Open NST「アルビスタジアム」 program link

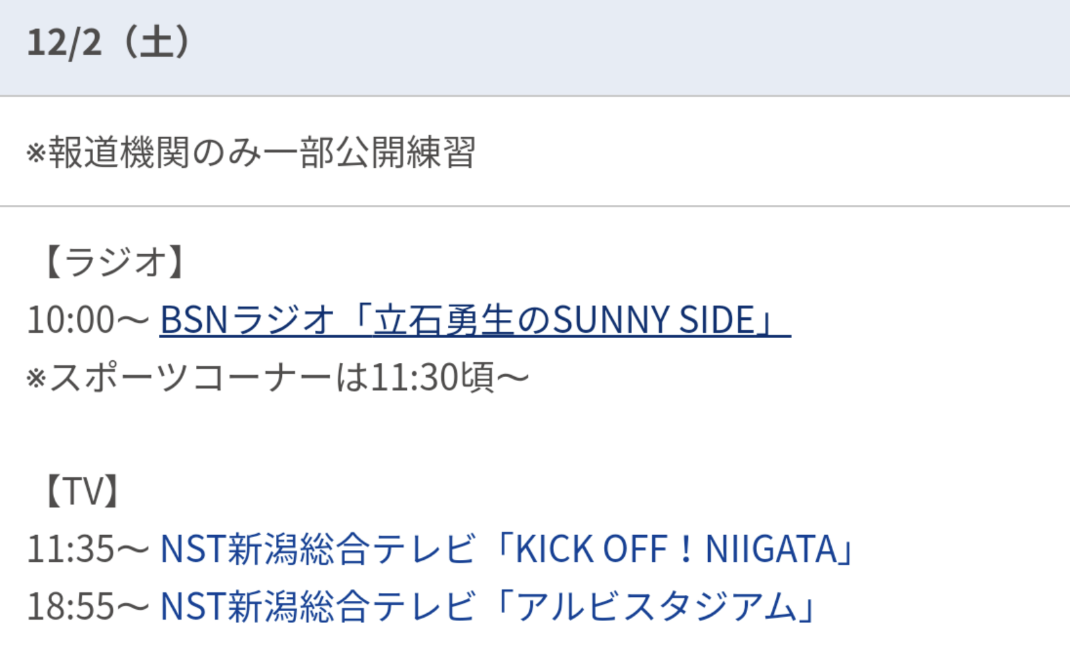coord(488,606)
